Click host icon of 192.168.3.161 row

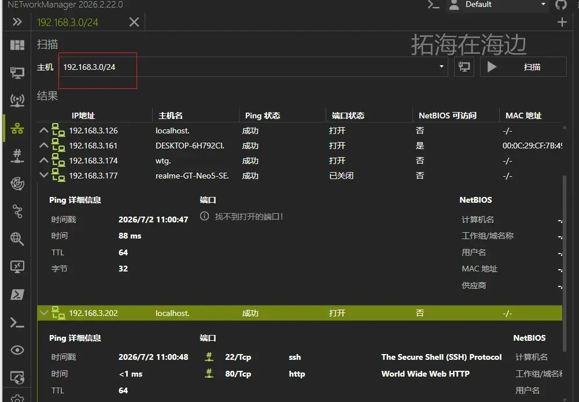(x=58, y=146)
